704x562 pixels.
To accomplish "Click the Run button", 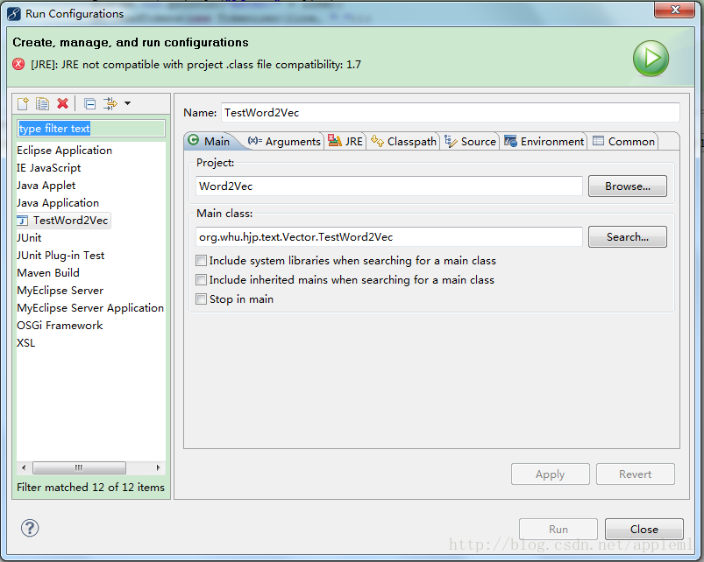I will click(x=558, y=530).
